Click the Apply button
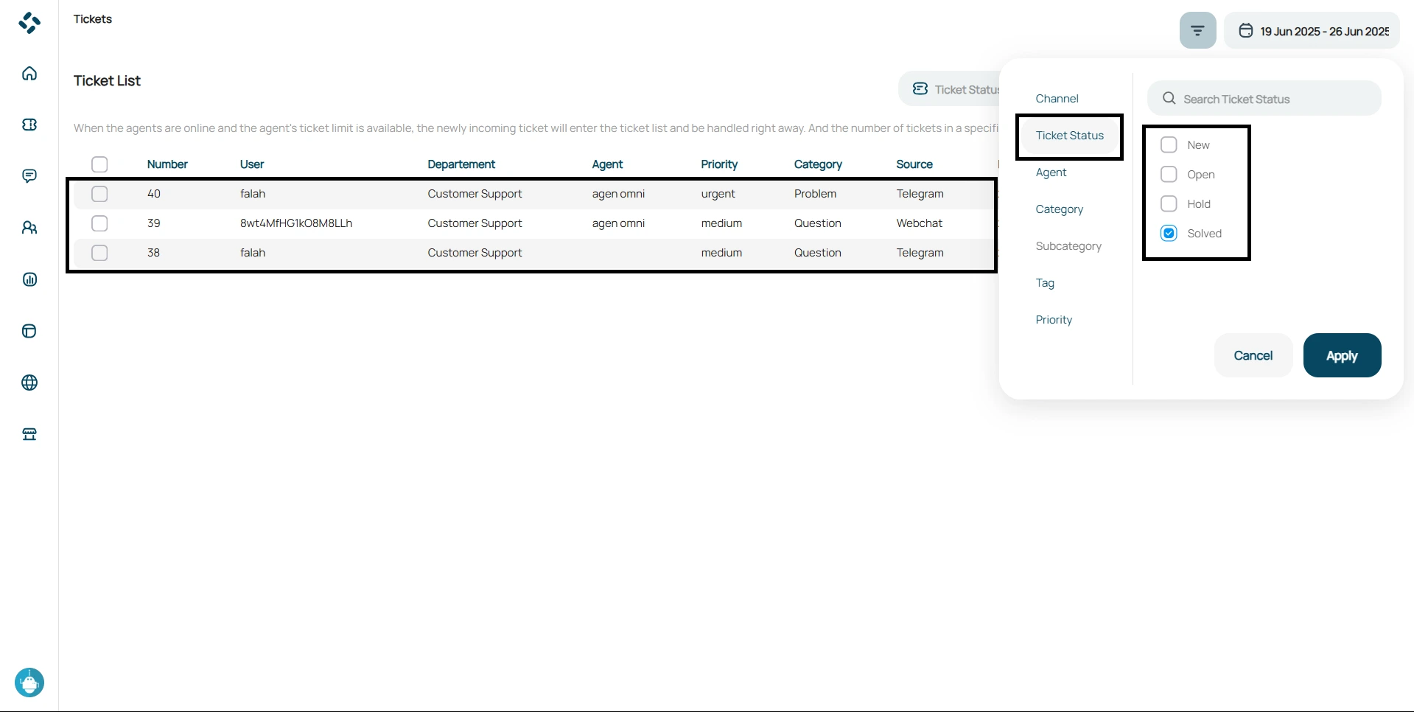This screenshot has height=712, width=1414. pos(1342,355)
